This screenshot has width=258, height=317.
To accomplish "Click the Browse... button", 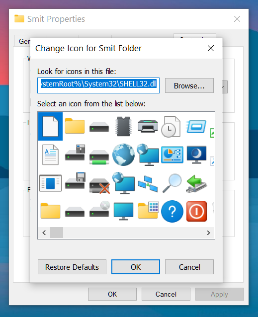I will 189,86.
